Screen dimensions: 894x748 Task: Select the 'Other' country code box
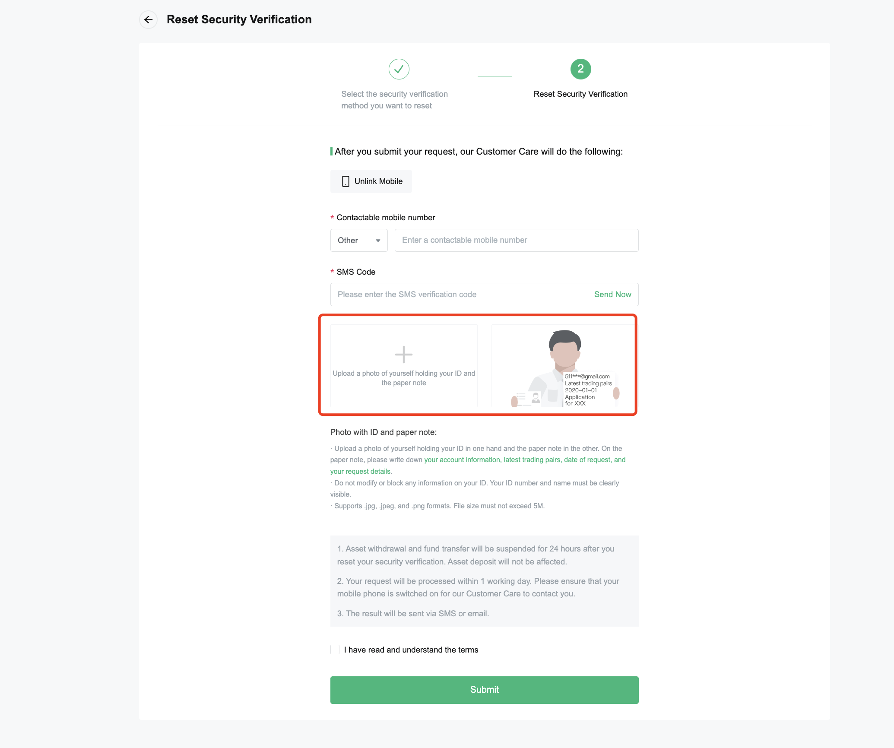pyautogui.click(x=358, y=241)
